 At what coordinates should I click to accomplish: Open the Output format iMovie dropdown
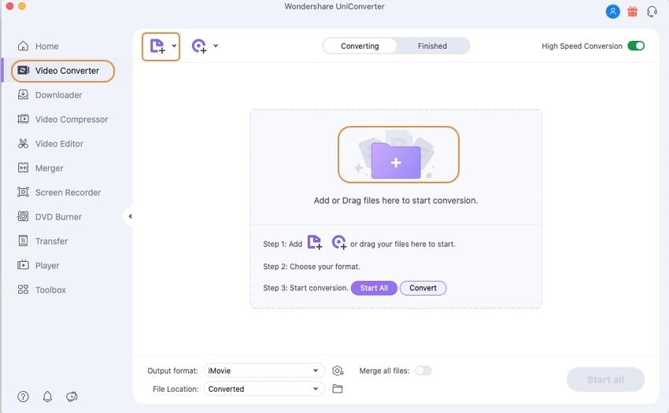pos(264,371)
